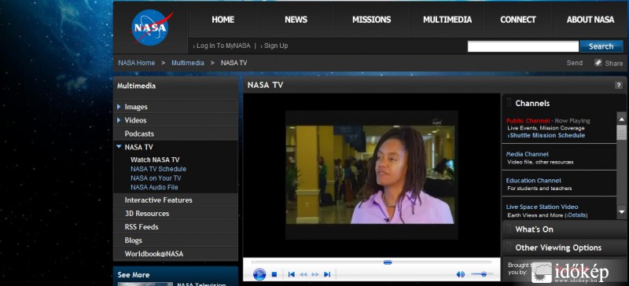
Task: Skip to next track in player
Action: [x=327, y=274]
